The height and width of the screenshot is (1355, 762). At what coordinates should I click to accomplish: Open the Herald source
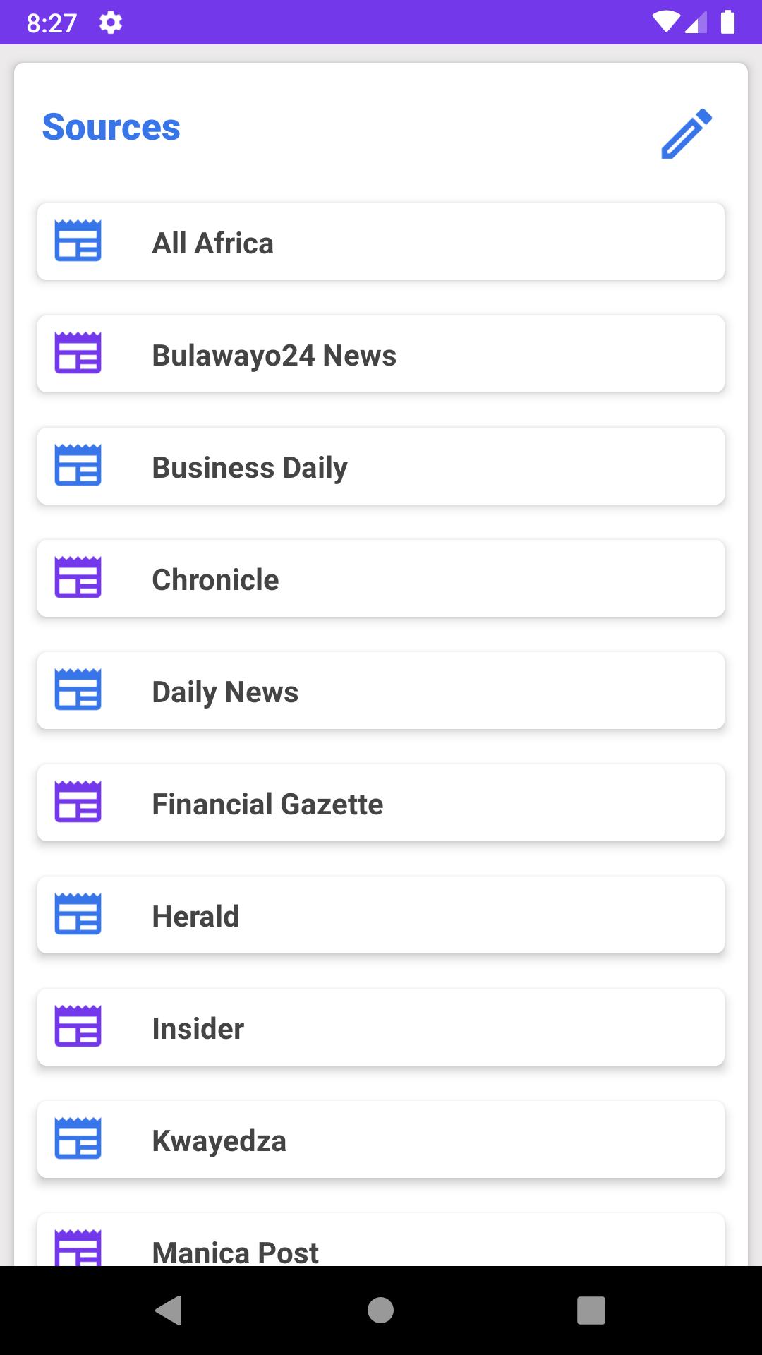(x=381, y=915)
